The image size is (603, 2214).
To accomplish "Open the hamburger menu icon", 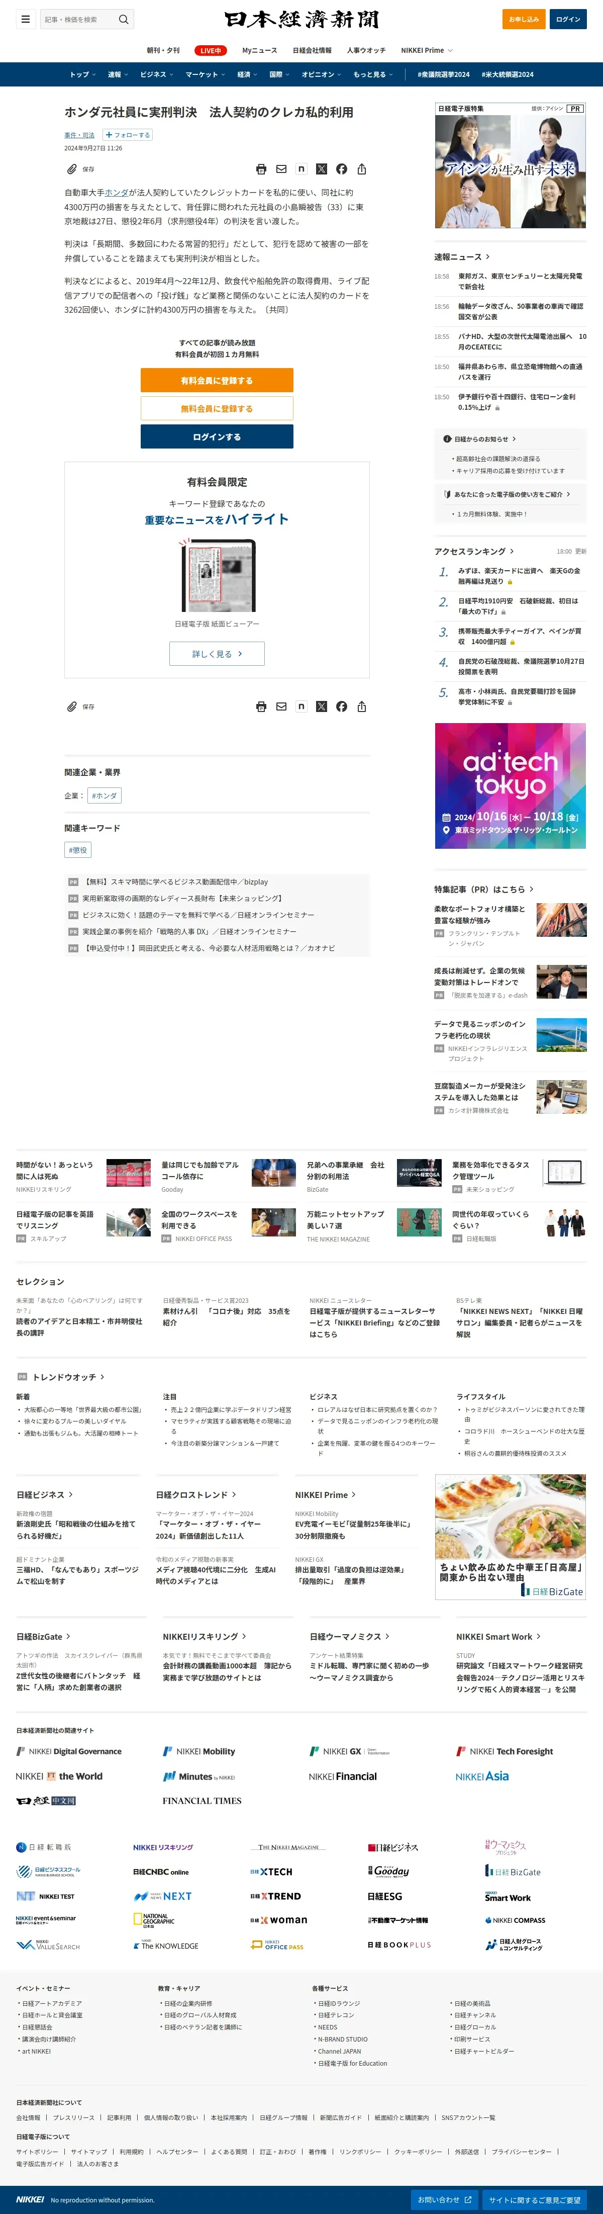I will 26,19.
